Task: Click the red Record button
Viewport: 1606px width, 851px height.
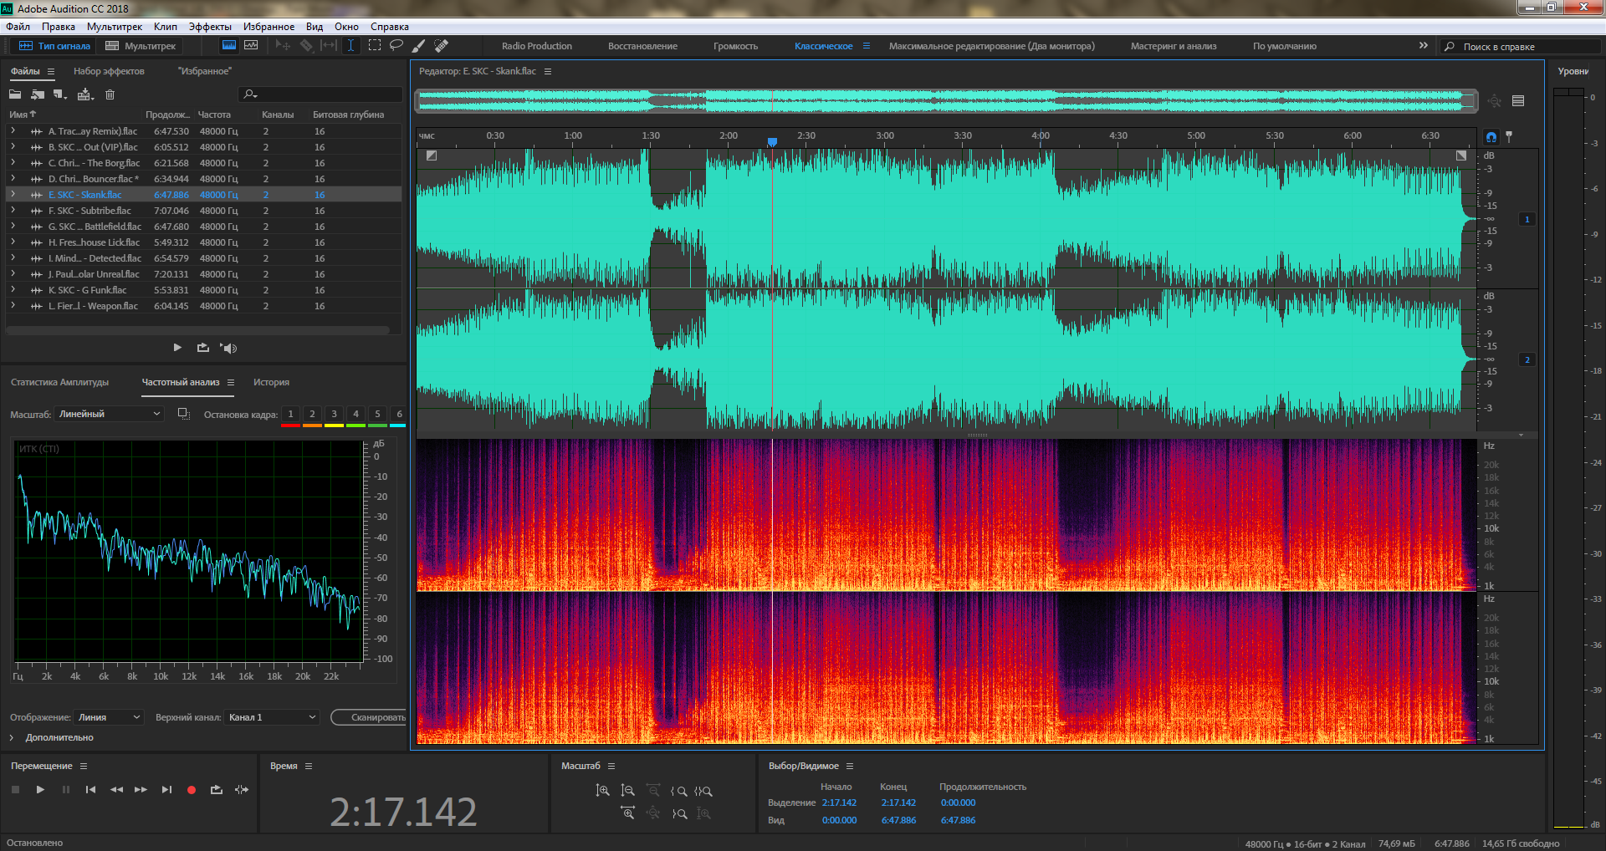Action: (x=191, y=790)
